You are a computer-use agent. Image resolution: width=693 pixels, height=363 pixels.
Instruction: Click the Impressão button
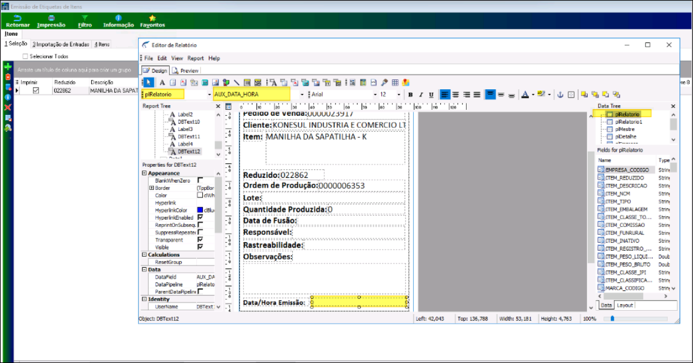coord(51,21)
